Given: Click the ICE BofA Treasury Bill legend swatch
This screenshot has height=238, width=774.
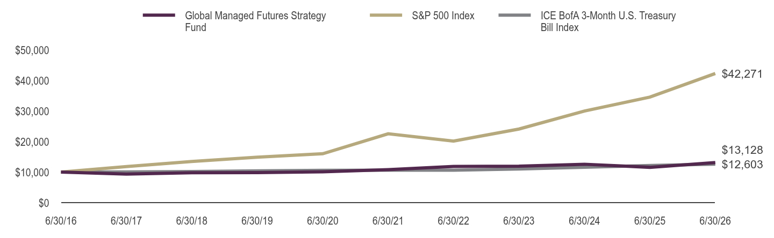Looking at the screenshot, I should tap(515, 16).
